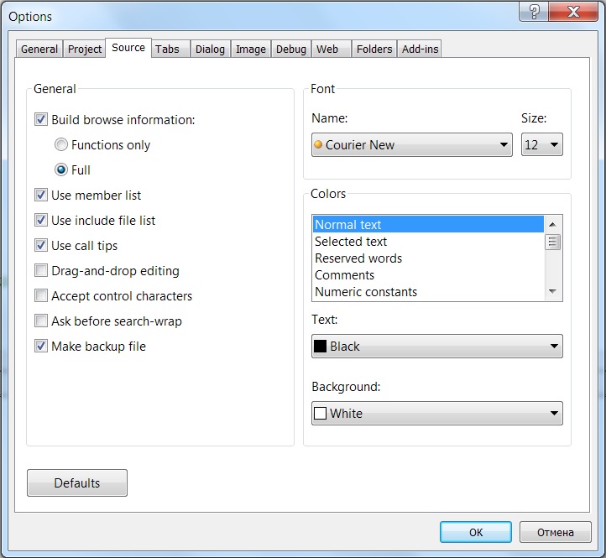Uncheck Make backup file
The image size is (606, 558).
point(41,347)
